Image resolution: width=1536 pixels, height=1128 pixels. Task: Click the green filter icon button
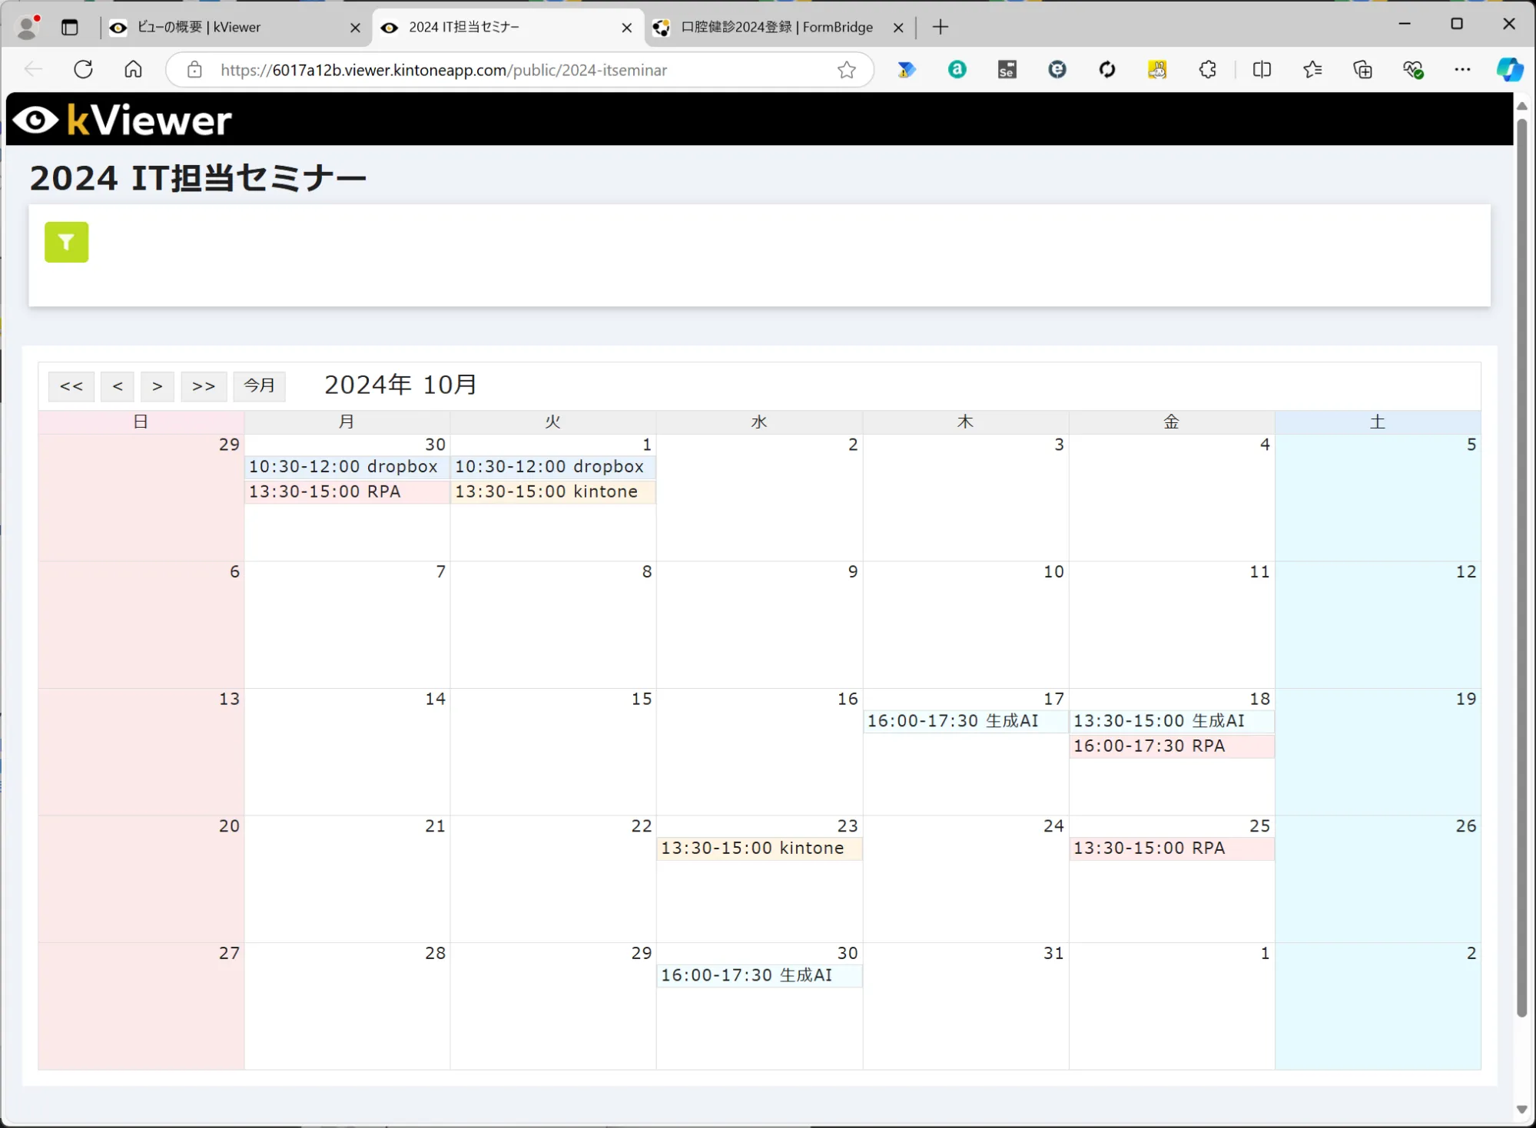pyautogui.click(x=66, y=243)
